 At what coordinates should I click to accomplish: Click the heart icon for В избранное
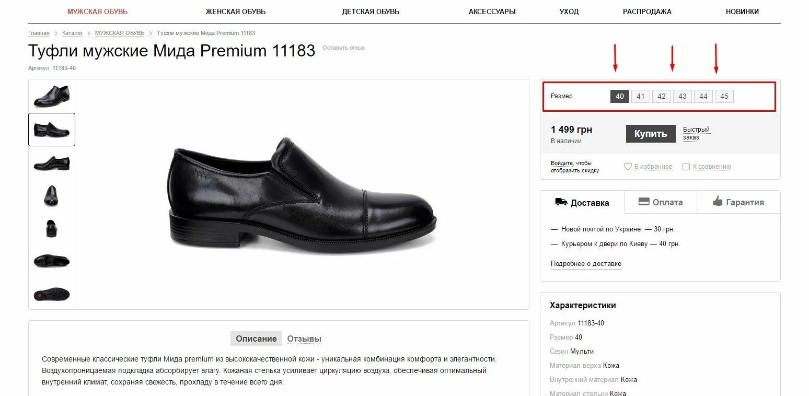pos(628,167)
